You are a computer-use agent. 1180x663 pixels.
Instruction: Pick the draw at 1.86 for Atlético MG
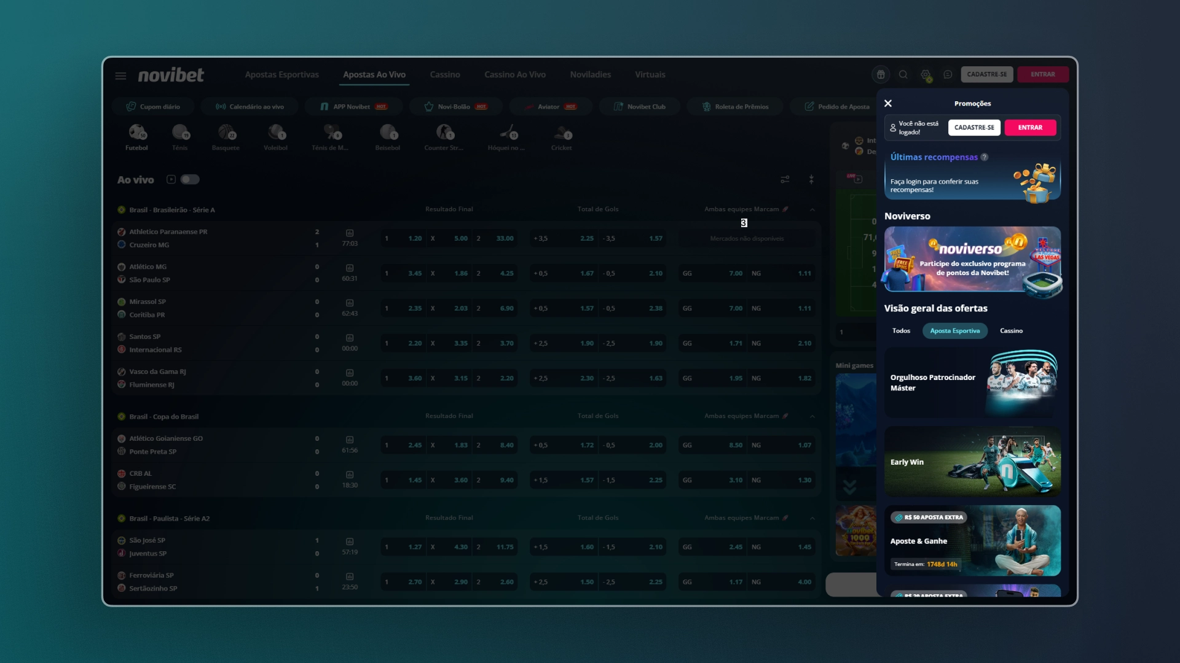pos(449,273)
